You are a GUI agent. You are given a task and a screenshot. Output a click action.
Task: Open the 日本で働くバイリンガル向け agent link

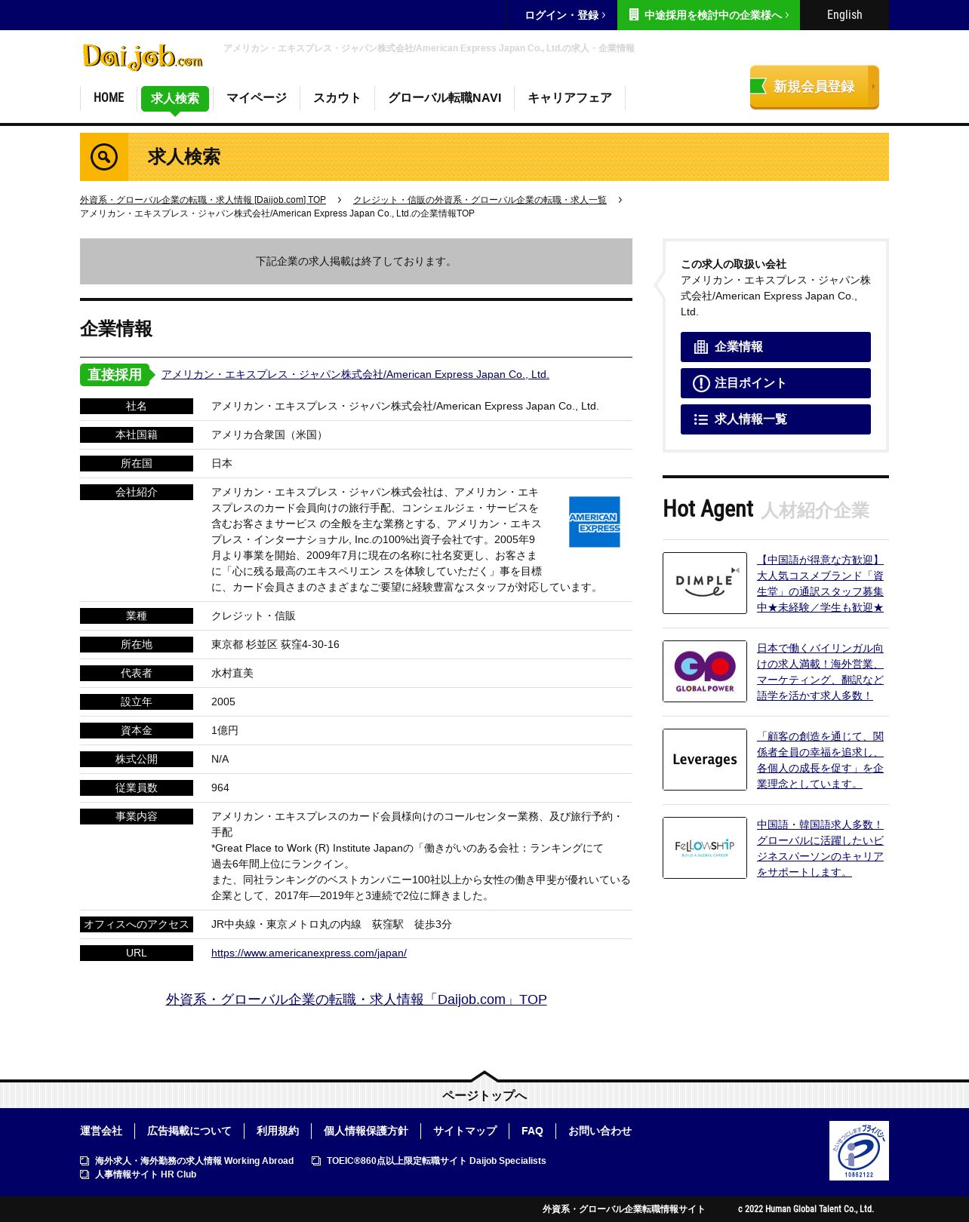(x=820, y=671)
